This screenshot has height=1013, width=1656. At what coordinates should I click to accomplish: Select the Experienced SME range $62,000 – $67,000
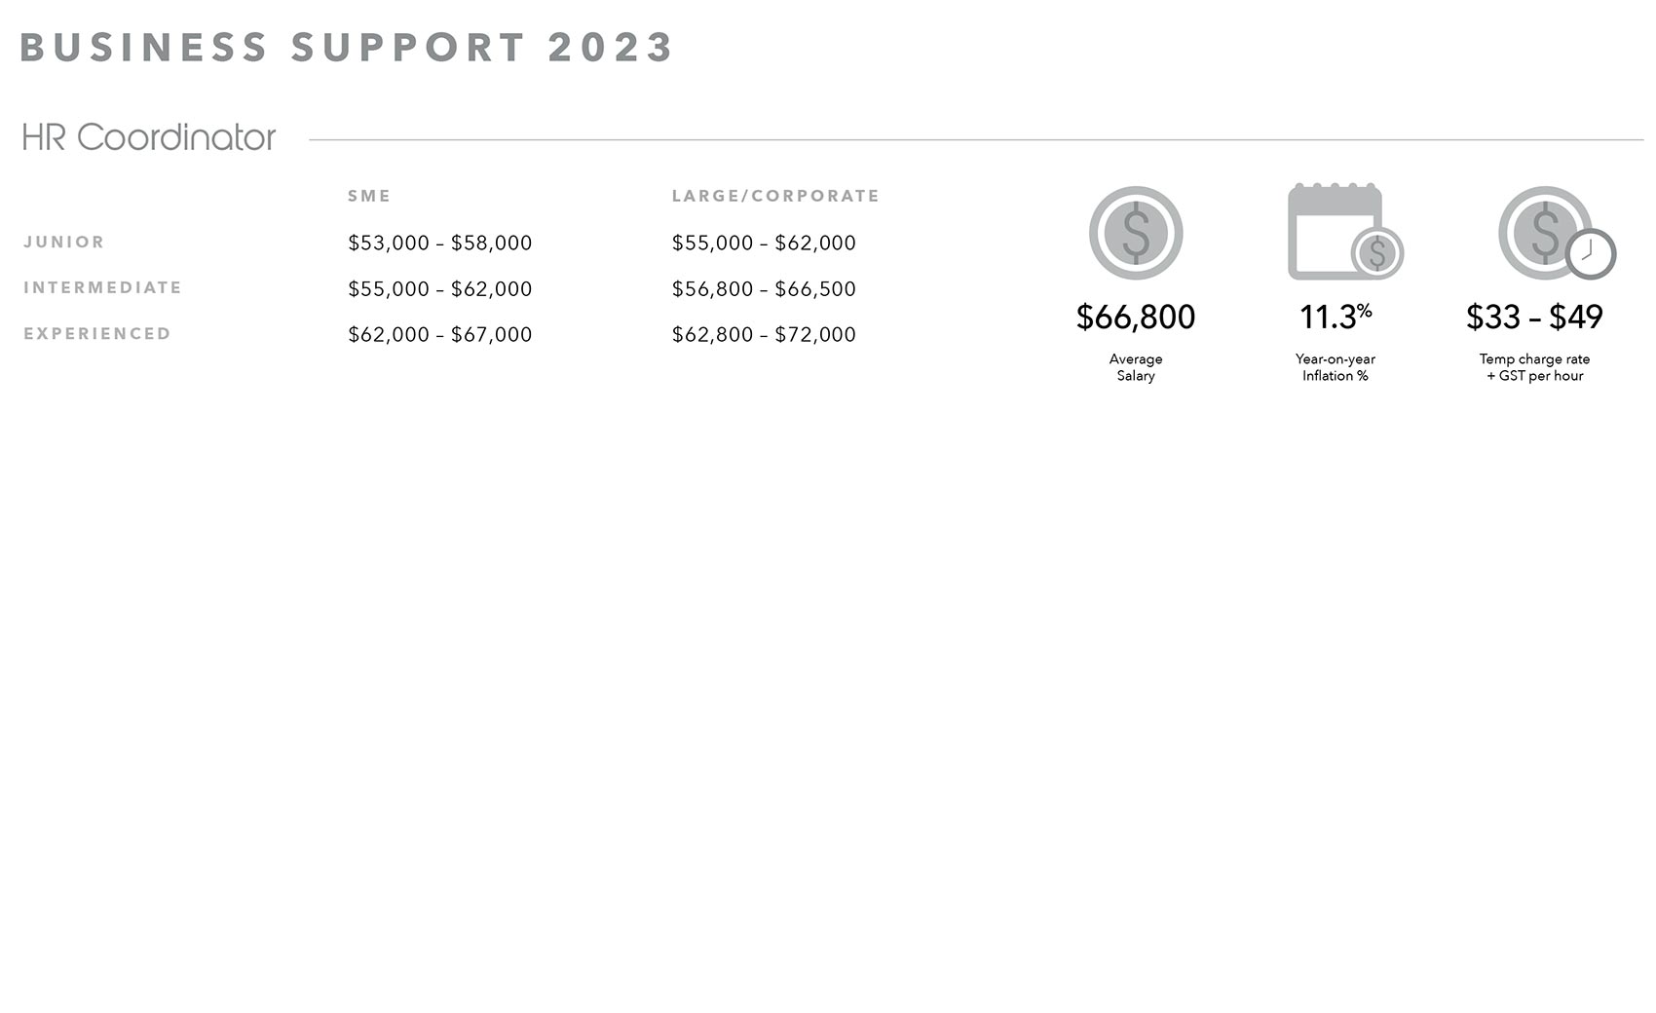coord(440,334)
